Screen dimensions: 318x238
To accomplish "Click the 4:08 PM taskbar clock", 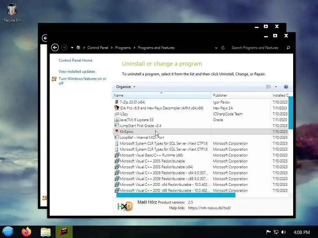I will 302,232.
